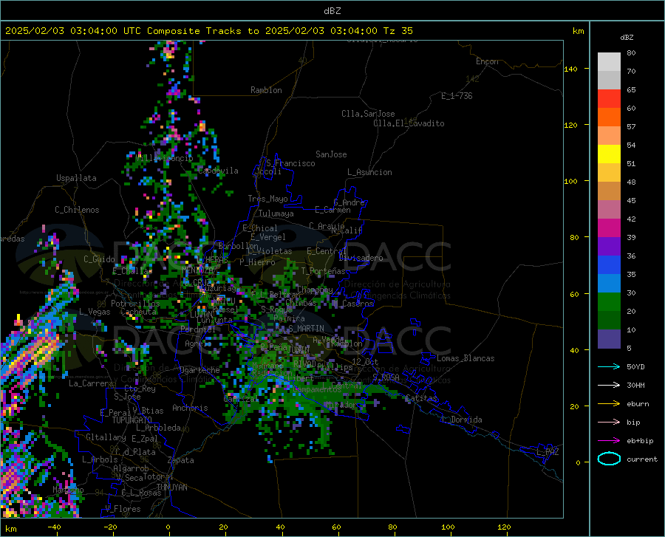Click the 'T_Porteñas' map label
The width and height of the screenshot is (665, 537).
323,271
